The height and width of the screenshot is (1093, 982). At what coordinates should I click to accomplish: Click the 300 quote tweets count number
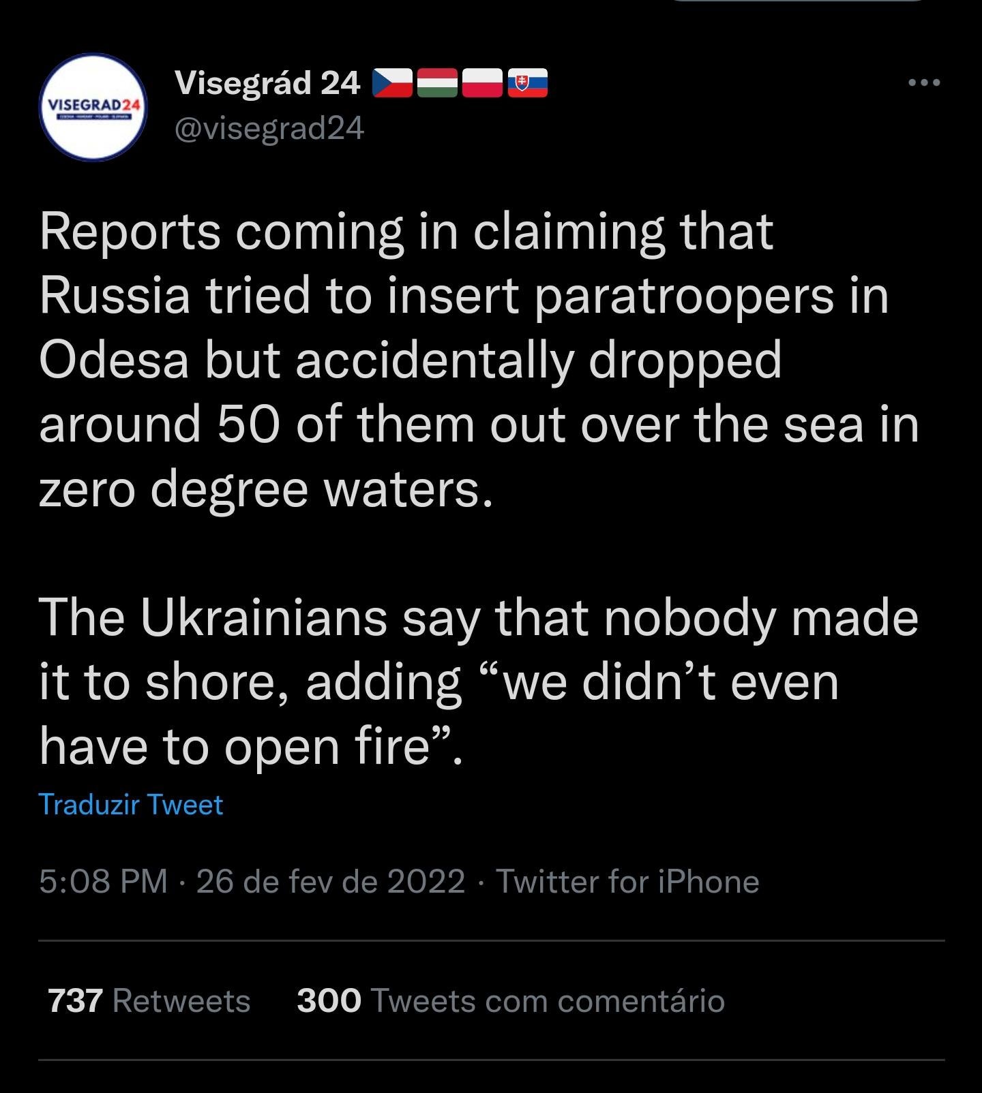tap(329, 1001)
